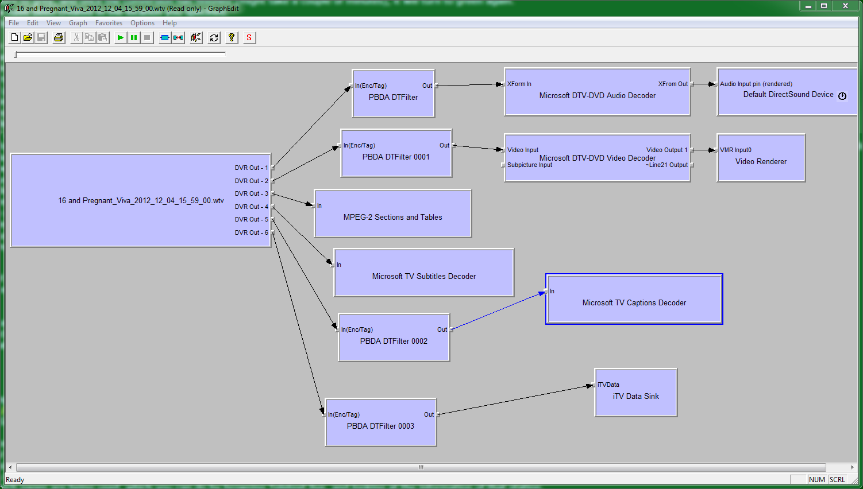This screenshot has width=863, height=489.
Task: Click the Copy toolbar icon
Action: (89, 37)
